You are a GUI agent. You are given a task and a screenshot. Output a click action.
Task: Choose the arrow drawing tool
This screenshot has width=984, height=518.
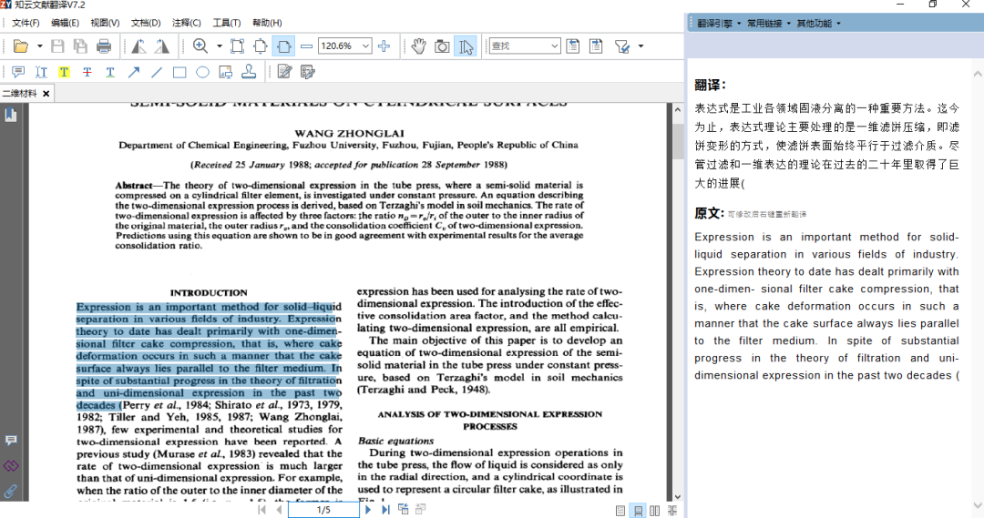coord(134,72)
